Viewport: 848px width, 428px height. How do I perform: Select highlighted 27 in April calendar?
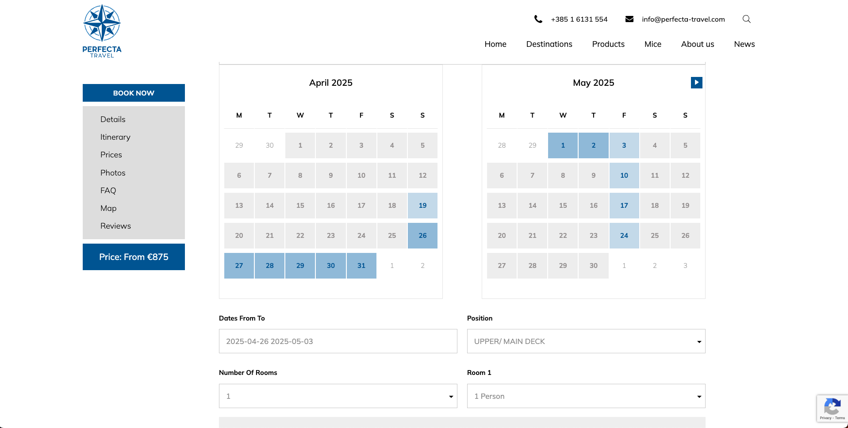point(239,266)
